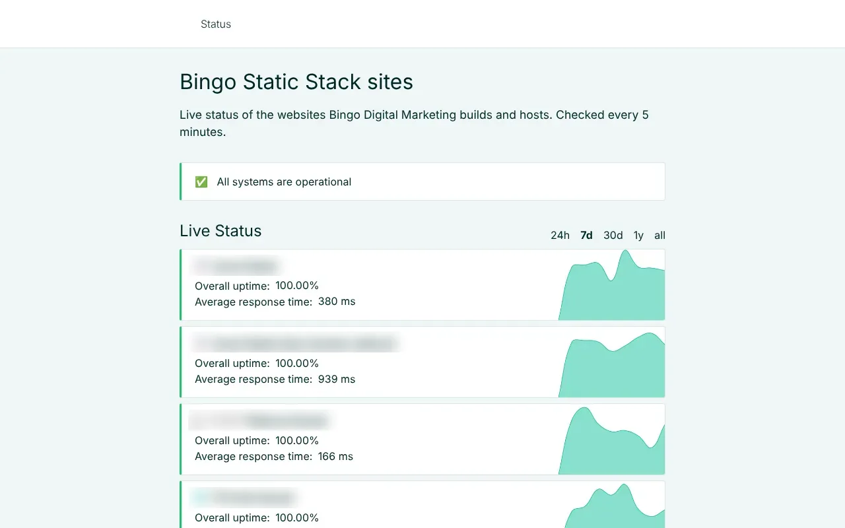Viewport: 845px width, 528px height.
Task: Click the '380 ms' response time value
Action: pyautogui.click(x=337, y=302)
